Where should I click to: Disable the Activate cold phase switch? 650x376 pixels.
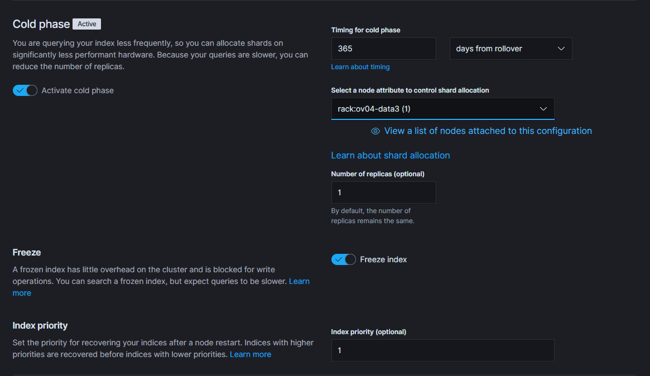coord(25,90)
